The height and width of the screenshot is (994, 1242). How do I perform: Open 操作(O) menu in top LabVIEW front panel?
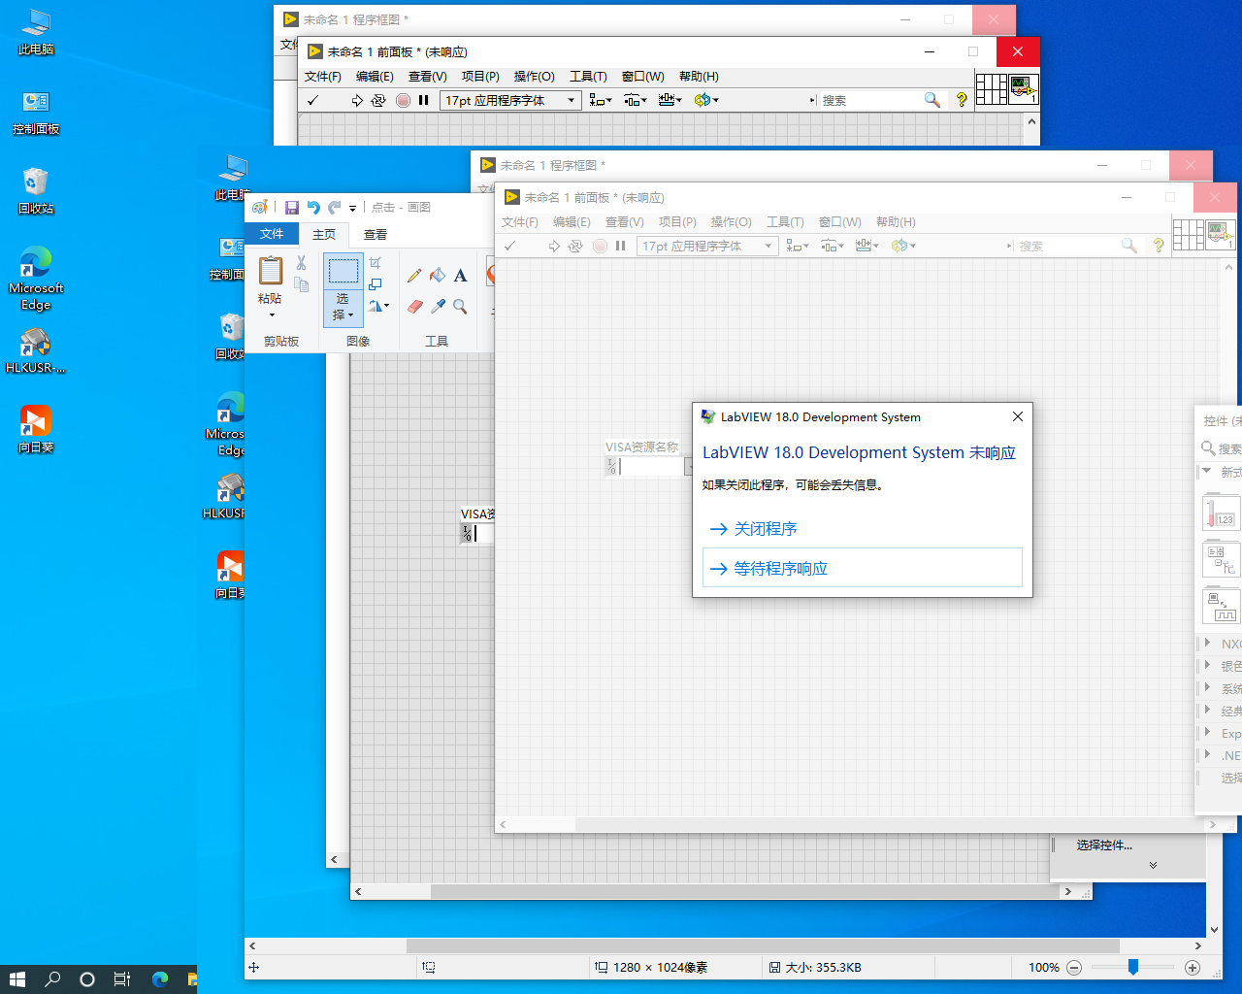pyautogui.click(x=535, y=77)
